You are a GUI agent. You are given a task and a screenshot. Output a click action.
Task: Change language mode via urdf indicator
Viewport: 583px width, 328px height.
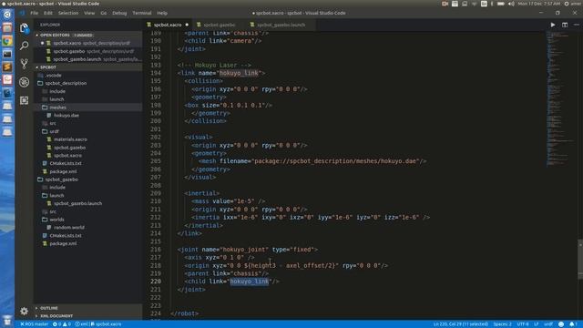coord(548,324)
